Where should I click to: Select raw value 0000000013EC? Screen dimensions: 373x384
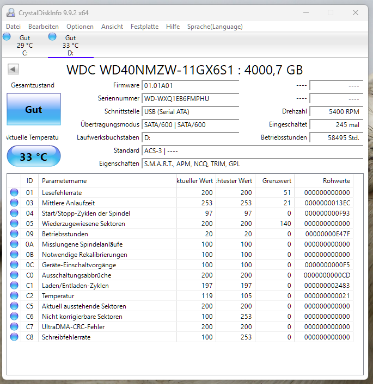(x=328, y=203)
